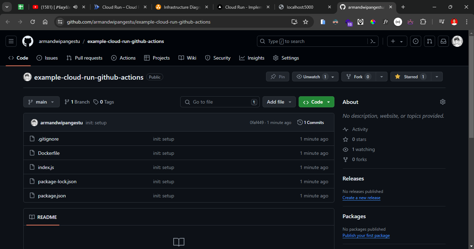The image size is (474, 249).
Task: Open the Settings repository tab
Action: click(x=286, y=58)
